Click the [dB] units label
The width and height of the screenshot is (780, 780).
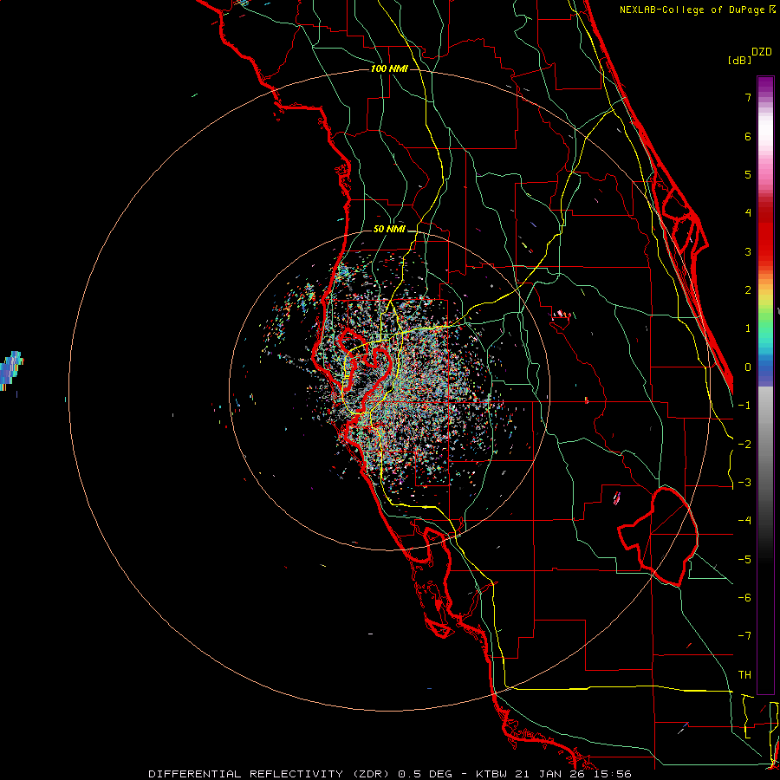click(739, 61)
